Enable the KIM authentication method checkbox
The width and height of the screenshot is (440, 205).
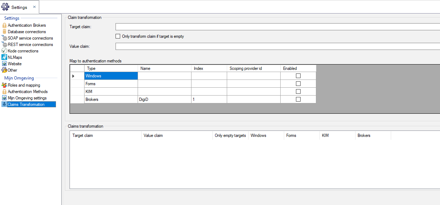click(298, 92)
